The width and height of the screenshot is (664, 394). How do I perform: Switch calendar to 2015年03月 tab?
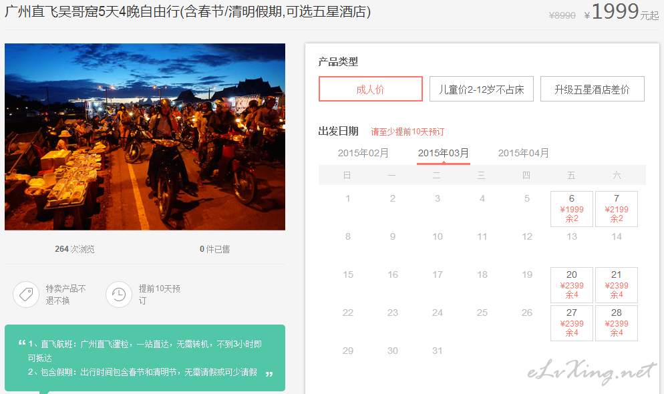click(x=444, y=153)
